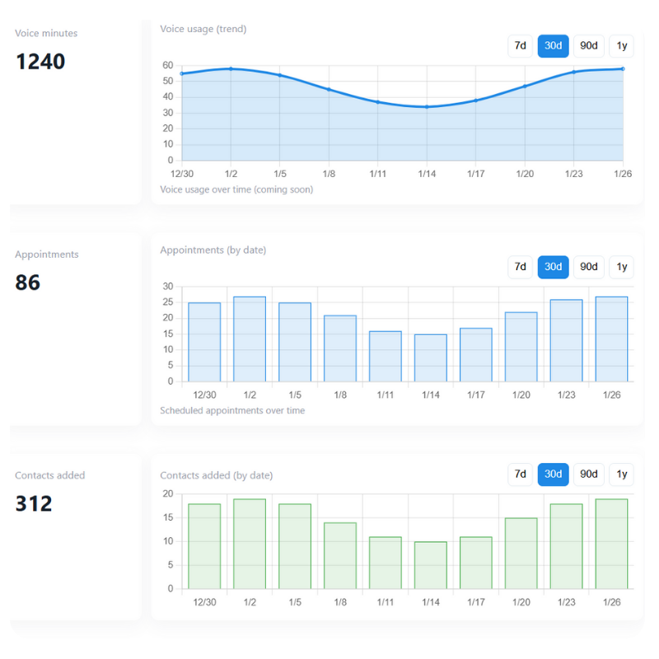Switch Contacts added chart to 90d view
Viewport: 659px width, 659px height.
(588, 474)
